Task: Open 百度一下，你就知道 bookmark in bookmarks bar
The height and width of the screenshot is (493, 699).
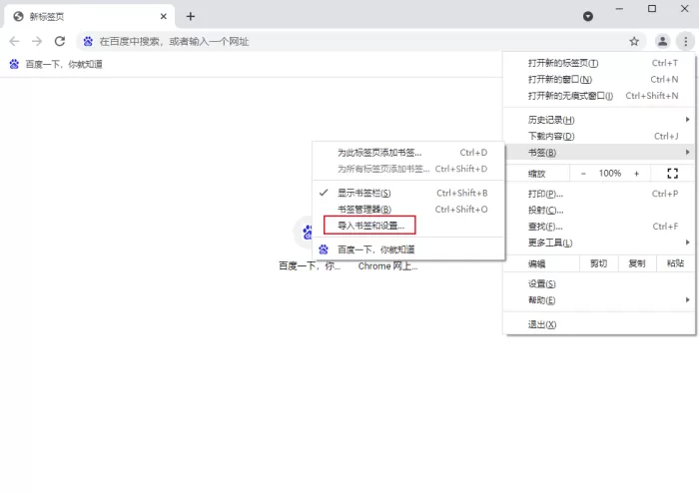Action: tap(56, 64)
